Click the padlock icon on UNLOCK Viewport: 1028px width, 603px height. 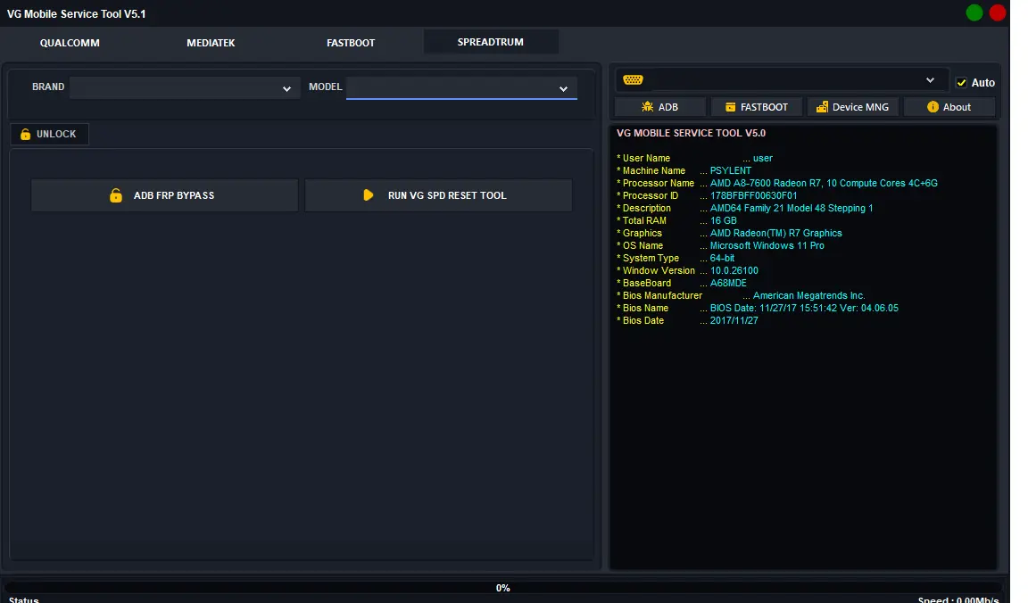(x=26, y=134)
